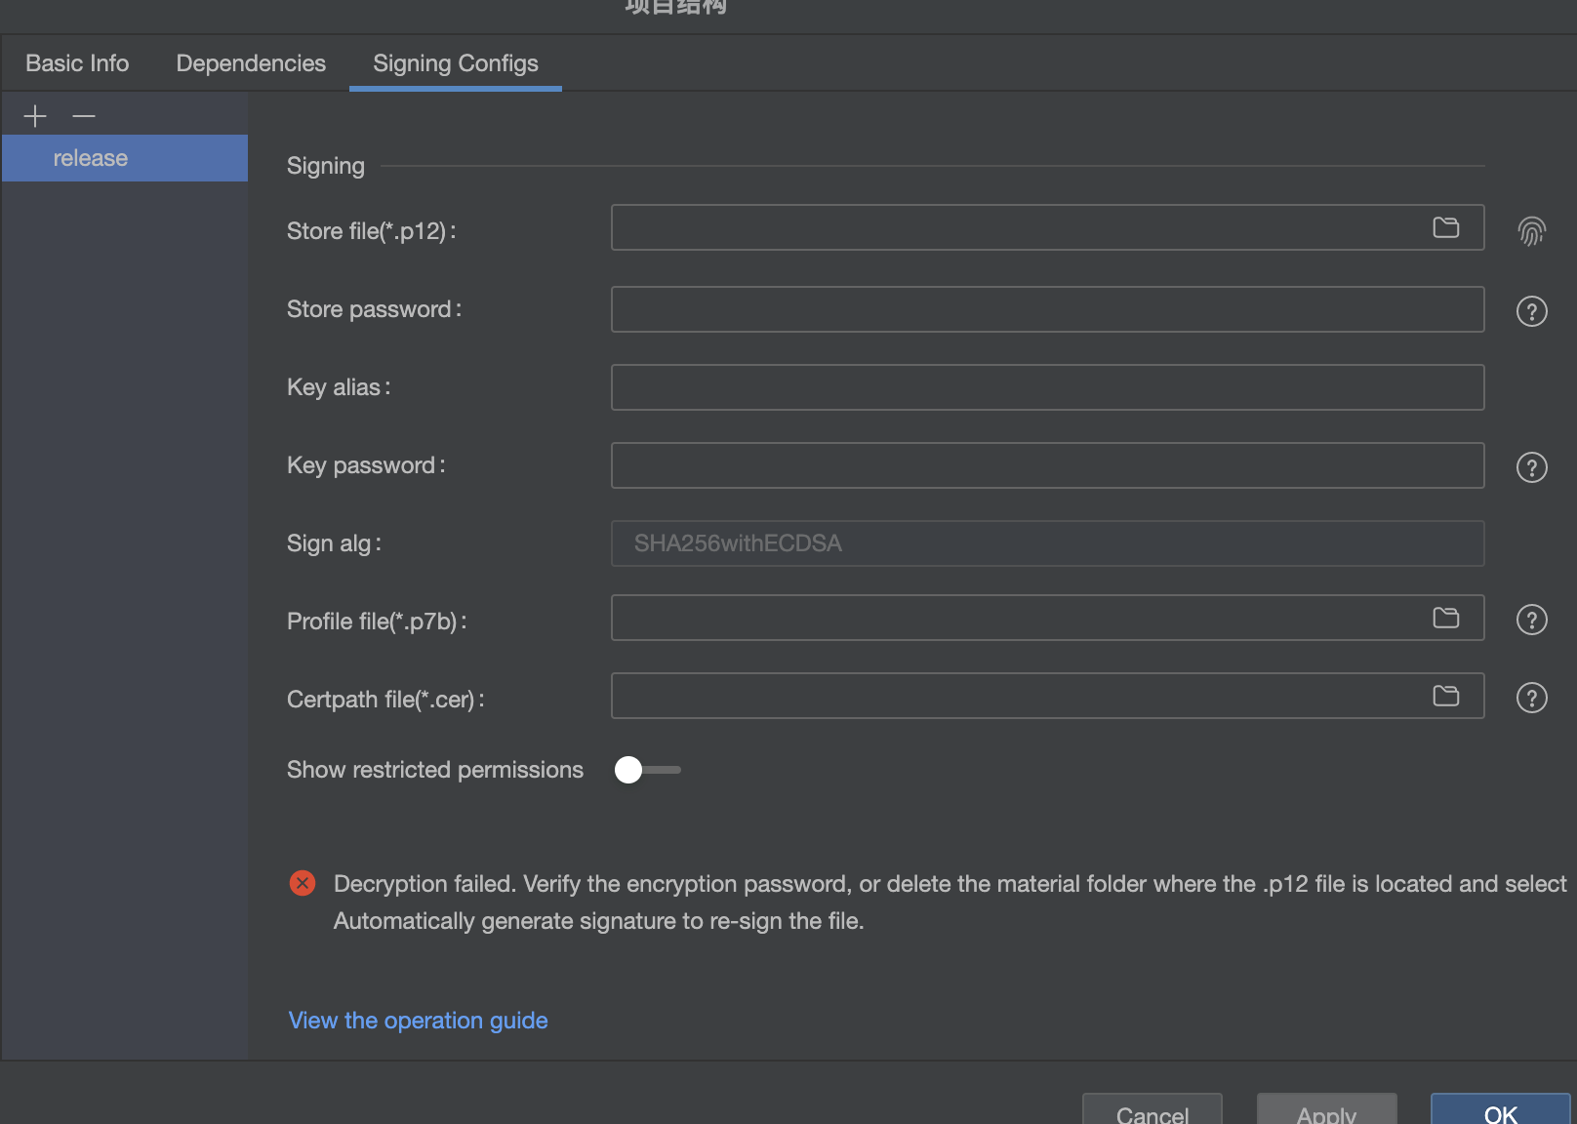Select the release signing config

tap(91, 158)
